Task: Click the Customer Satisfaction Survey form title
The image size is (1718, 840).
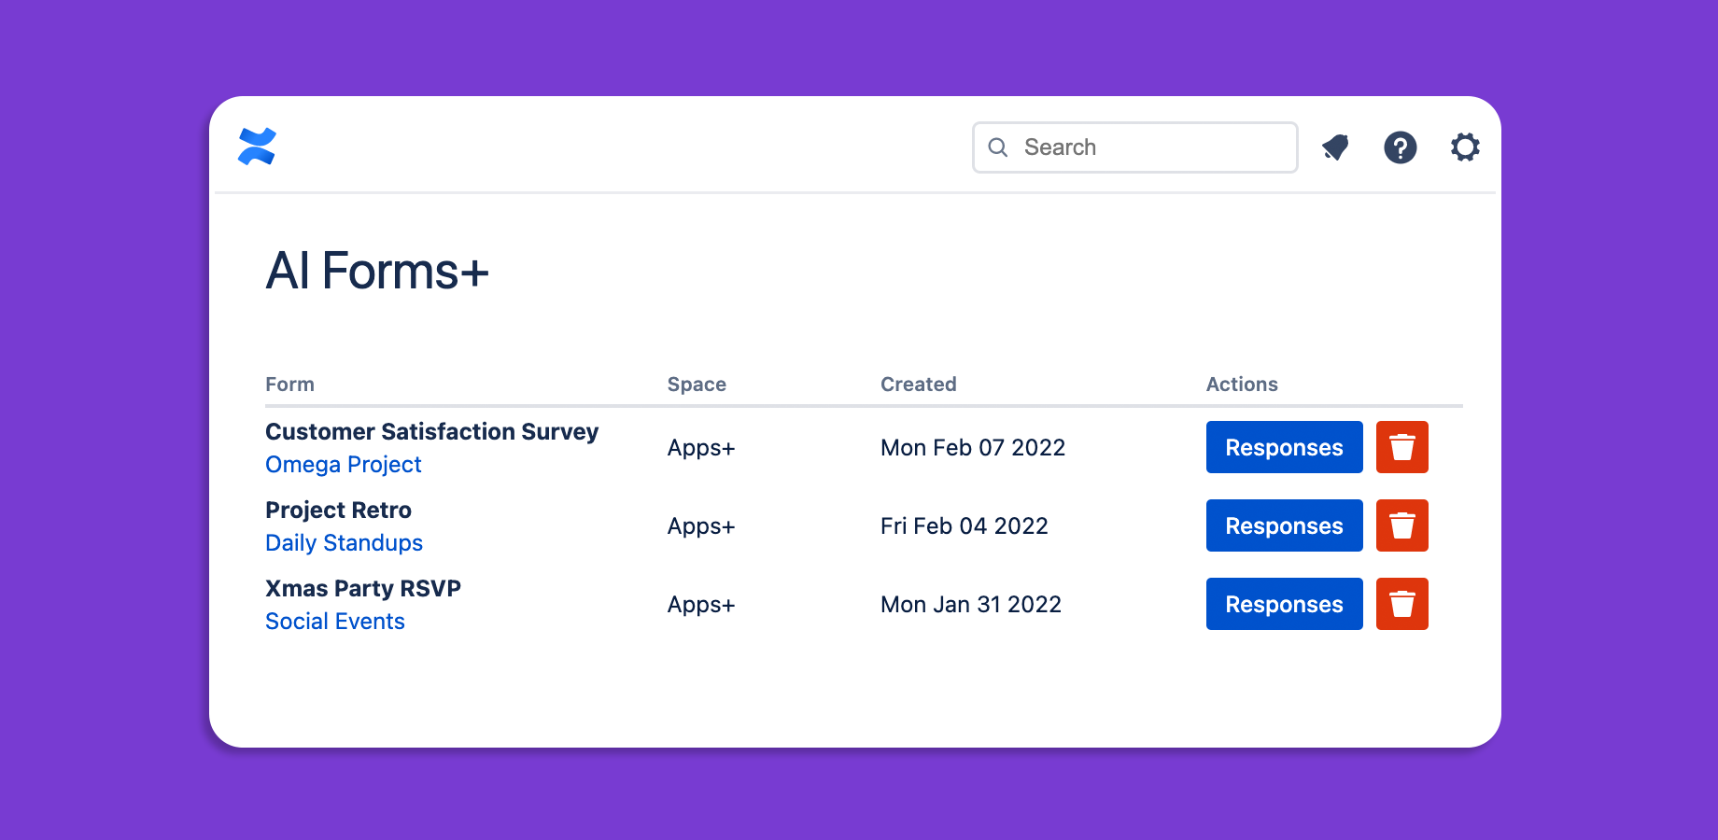Action: pyautogui.click(x=431, y=432)
